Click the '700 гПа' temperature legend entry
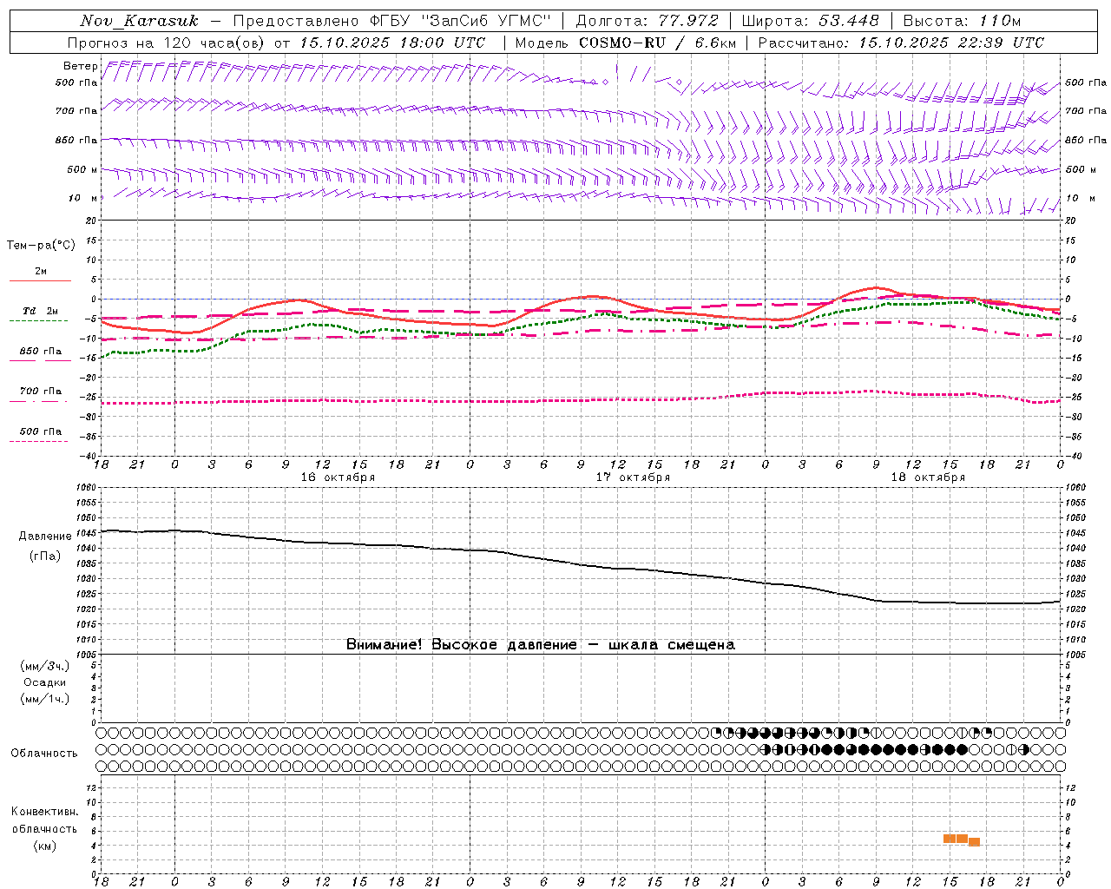 (x=41, y=392)
